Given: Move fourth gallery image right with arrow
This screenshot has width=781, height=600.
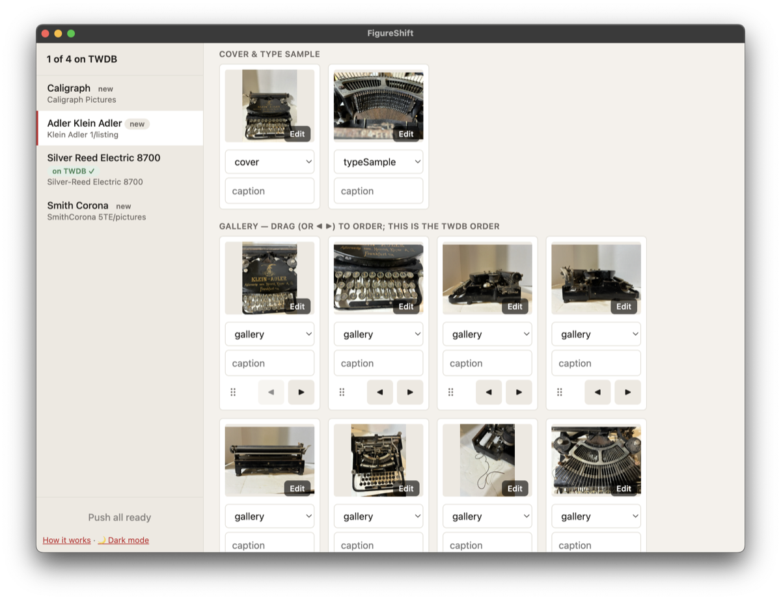Looking at the screenshot, I should pyautogui.click(x=627, y=392).
